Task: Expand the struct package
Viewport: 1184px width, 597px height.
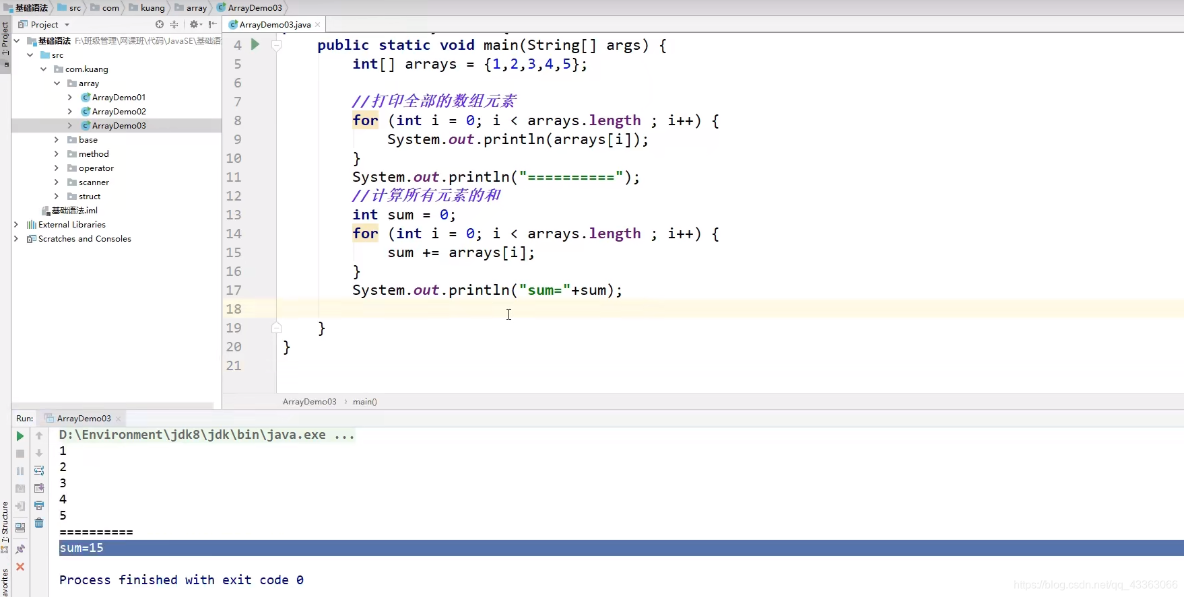Action: coord(57,196)
